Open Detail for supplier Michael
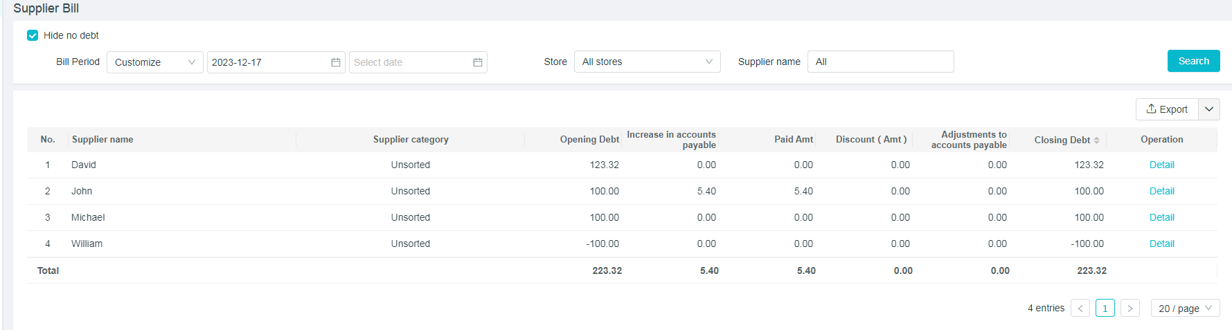 [1161, 217]
